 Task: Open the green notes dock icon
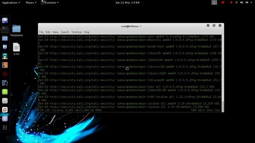(5, 92)
